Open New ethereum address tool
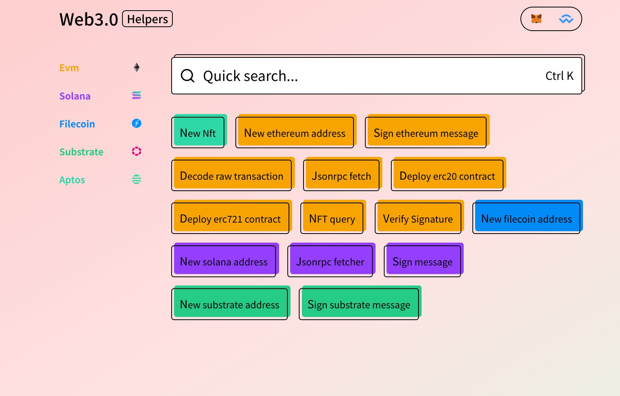620x396 pixels. click(x=295, y=133)
